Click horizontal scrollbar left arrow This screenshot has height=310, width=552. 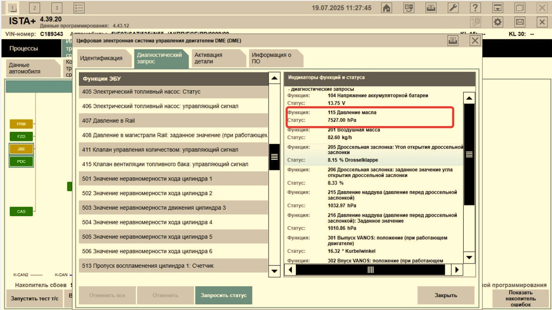[289, 270]
